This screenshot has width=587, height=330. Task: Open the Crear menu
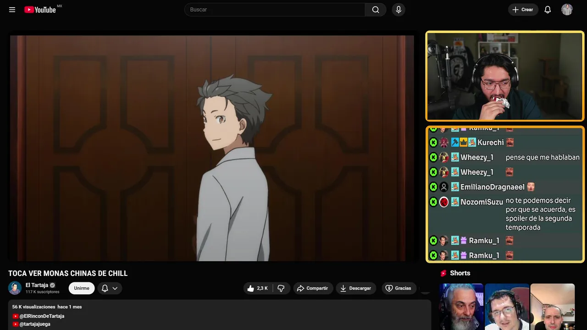[523, 10]
